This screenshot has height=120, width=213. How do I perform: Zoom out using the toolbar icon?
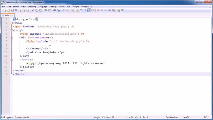tap(67, 10)
